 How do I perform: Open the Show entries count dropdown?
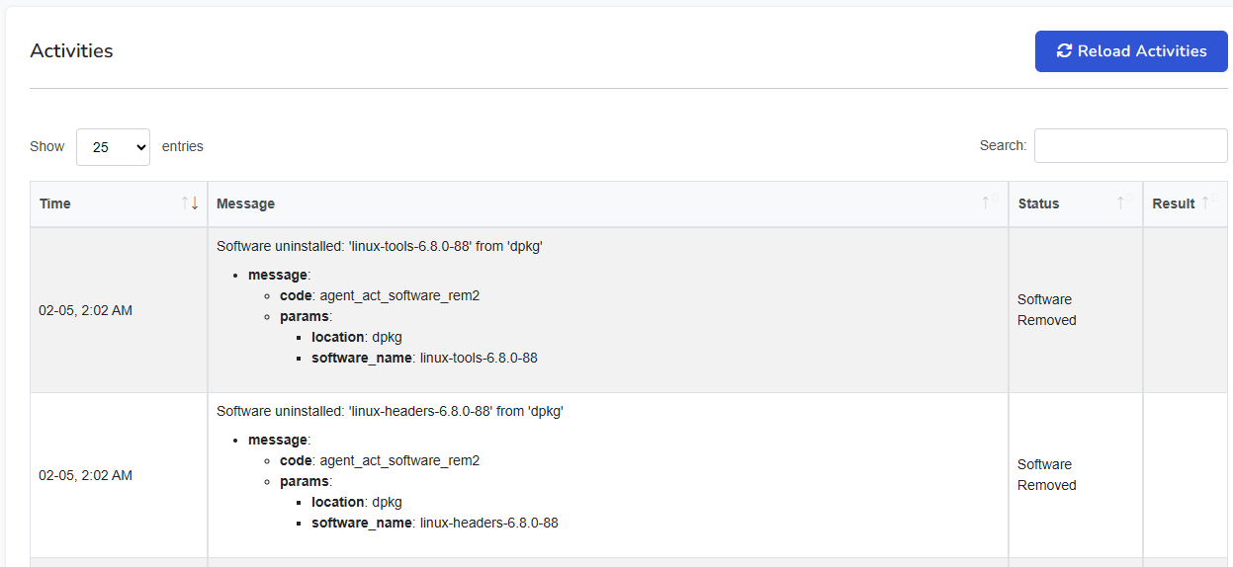point(113,146)
